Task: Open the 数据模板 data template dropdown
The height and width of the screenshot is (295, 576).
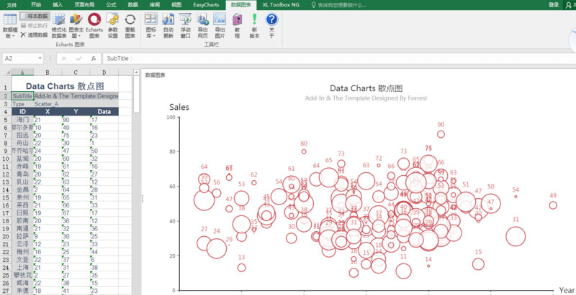Action: [9, 26]
